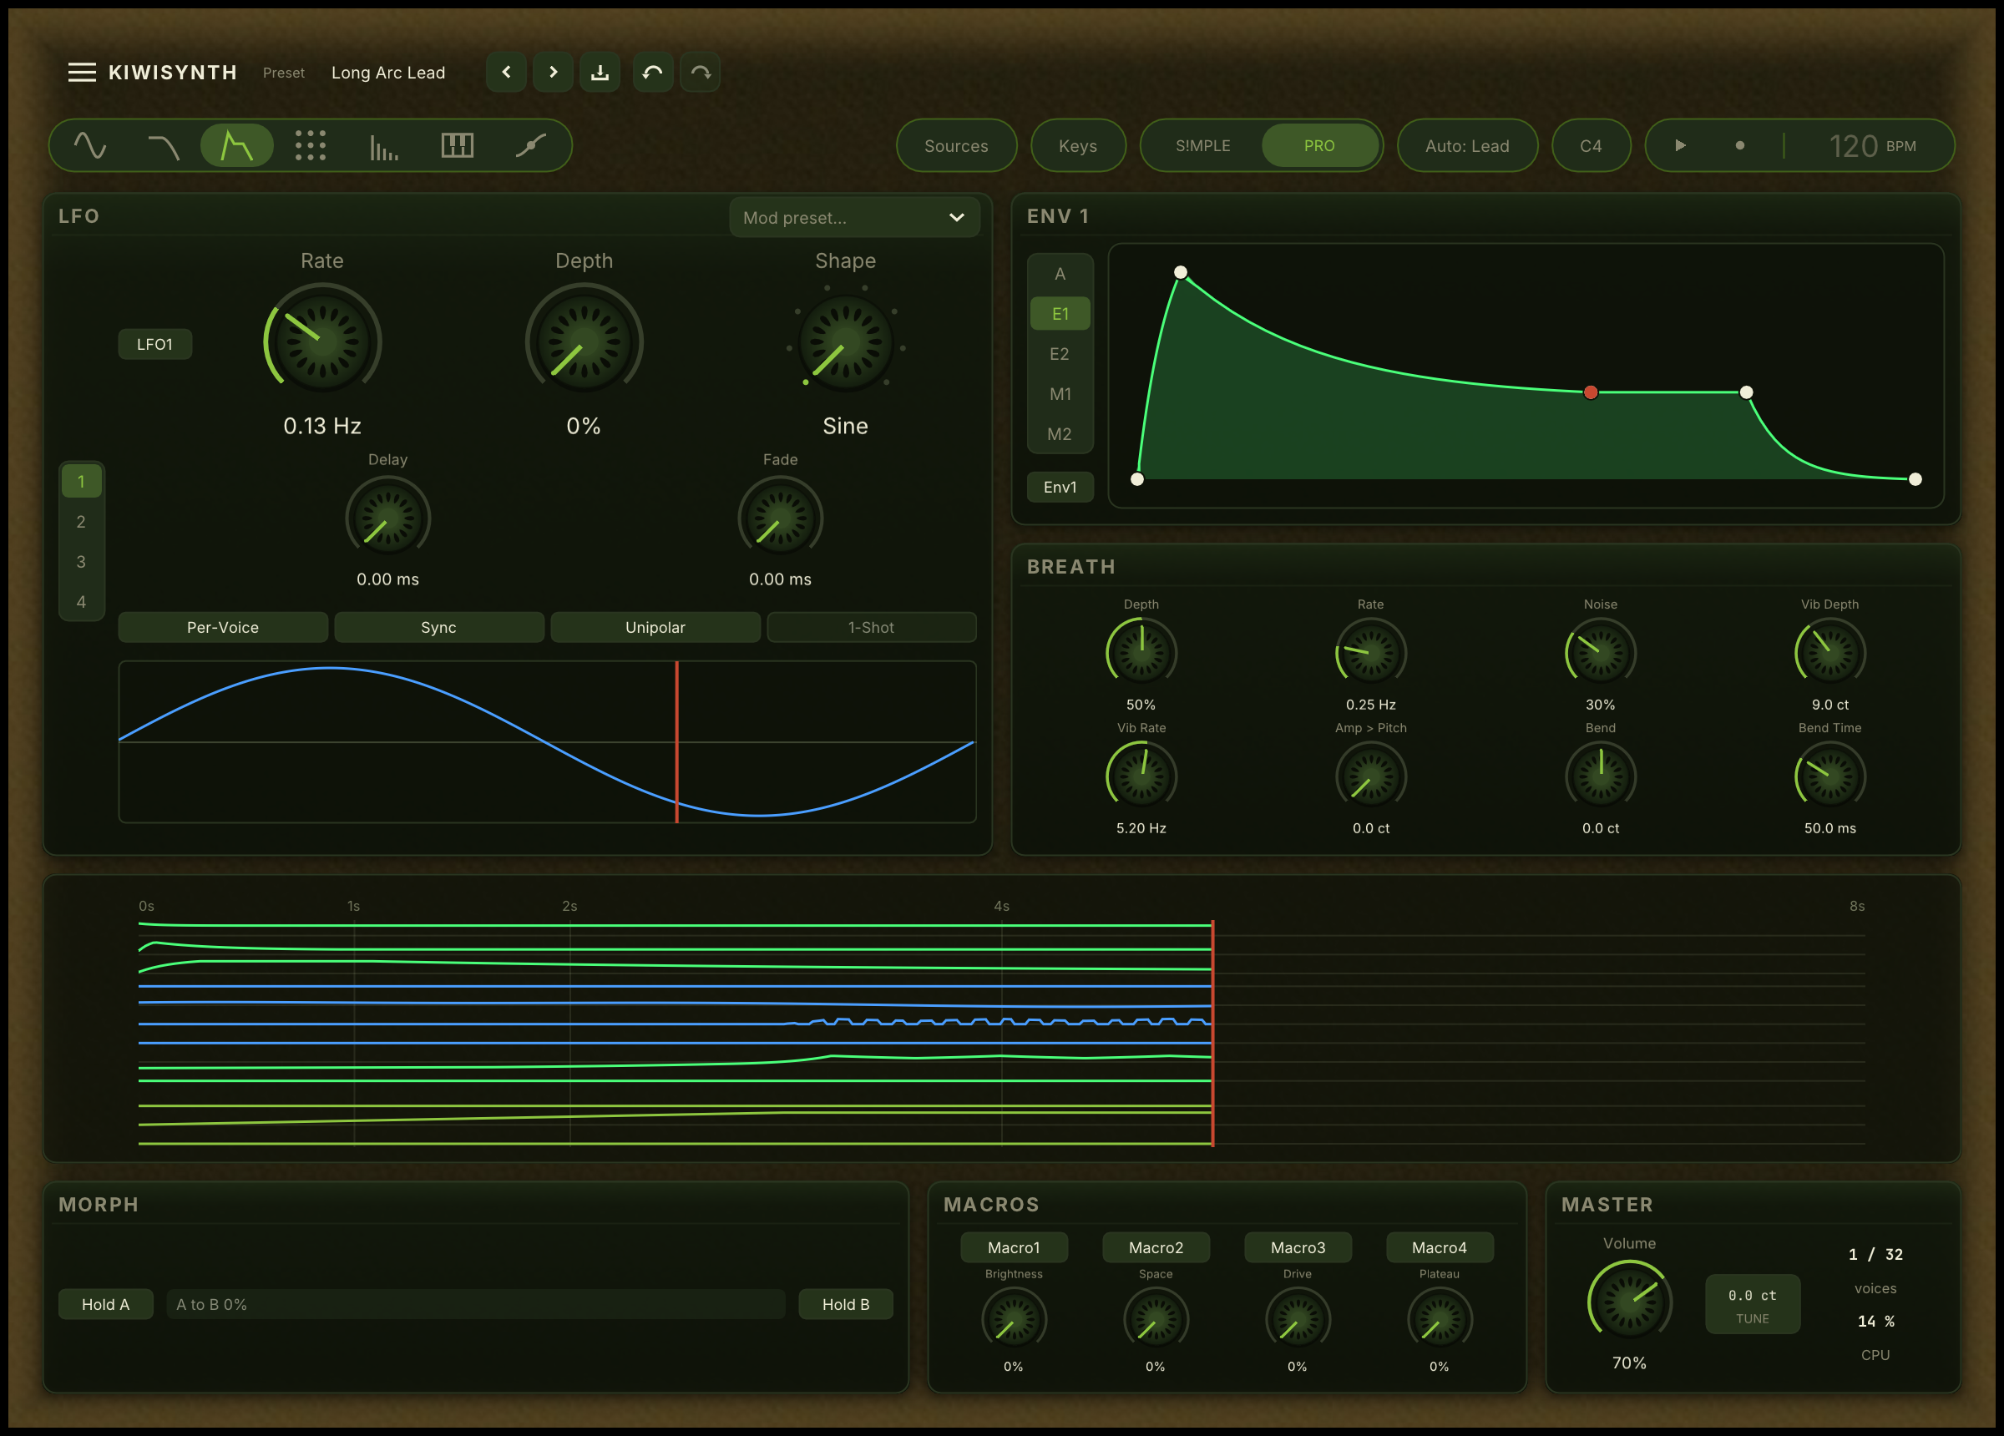Select the A envelope tab
This screenshot has height=1436, width=2004.
(1060, 274)
